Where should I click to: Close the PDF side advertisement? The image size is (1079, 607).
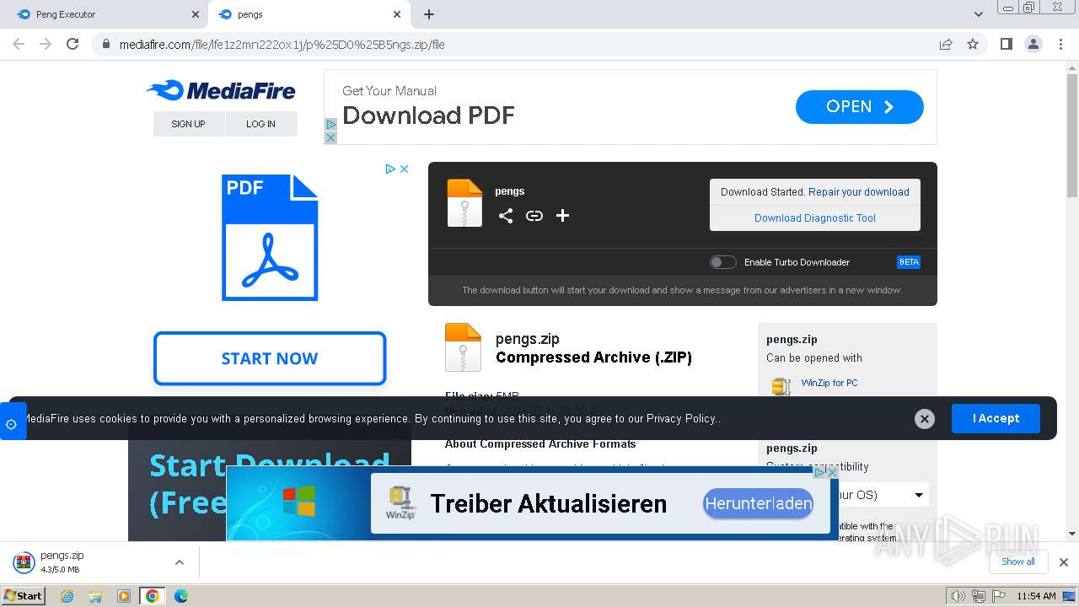click(404, 169)
